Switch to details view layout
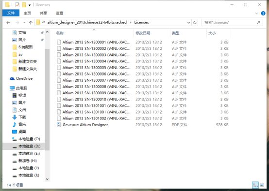Viewport: 269px width, 191px height. pyautogui.click(x=255, y=185)
